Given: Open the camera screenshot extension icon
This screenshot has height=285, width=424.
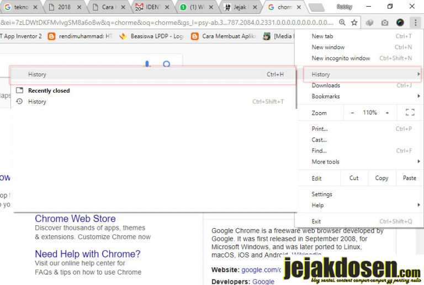Looking at the screenshot, I should point(384,23).
